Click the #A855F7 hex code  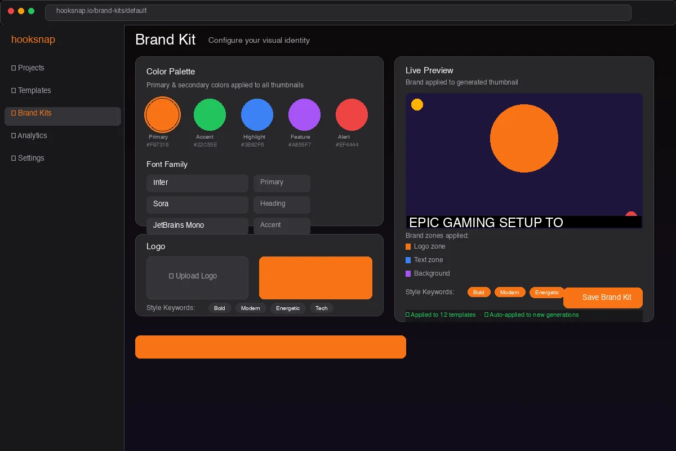coord(300,145)
